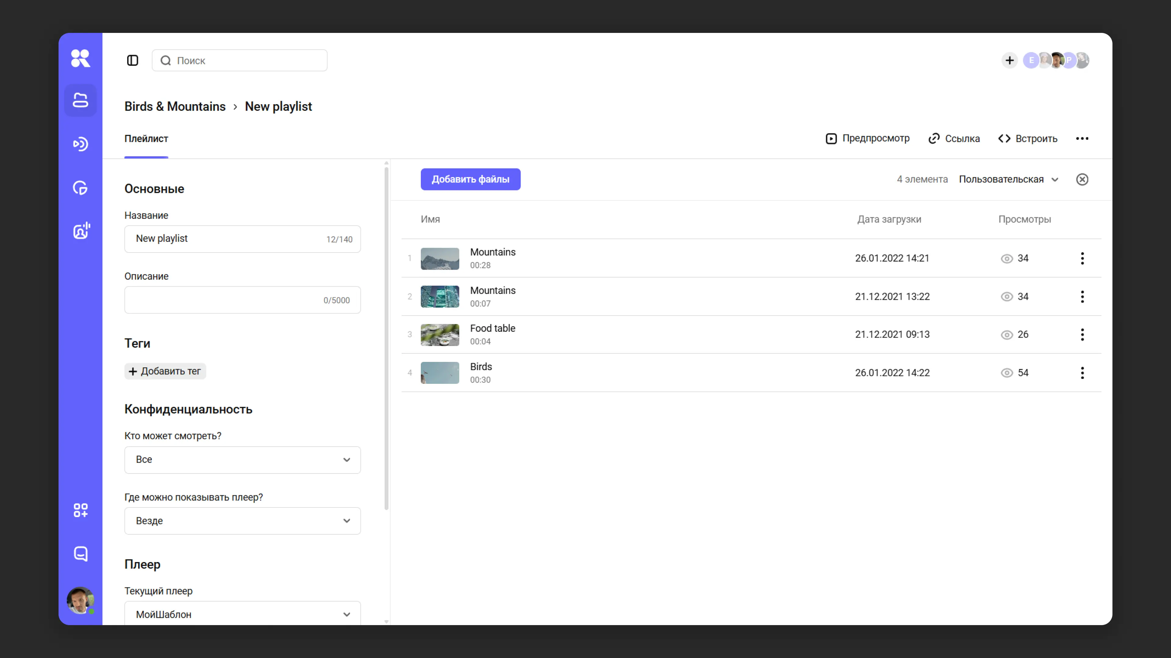Click the Food table video thumbnail

pyautogui.click(x=439, y=335)
